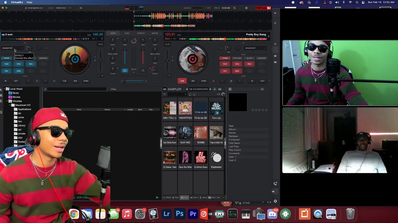The image size is (398, 223).
Task: Set left deck loop IN point
Action: click(x=5, y=81)
